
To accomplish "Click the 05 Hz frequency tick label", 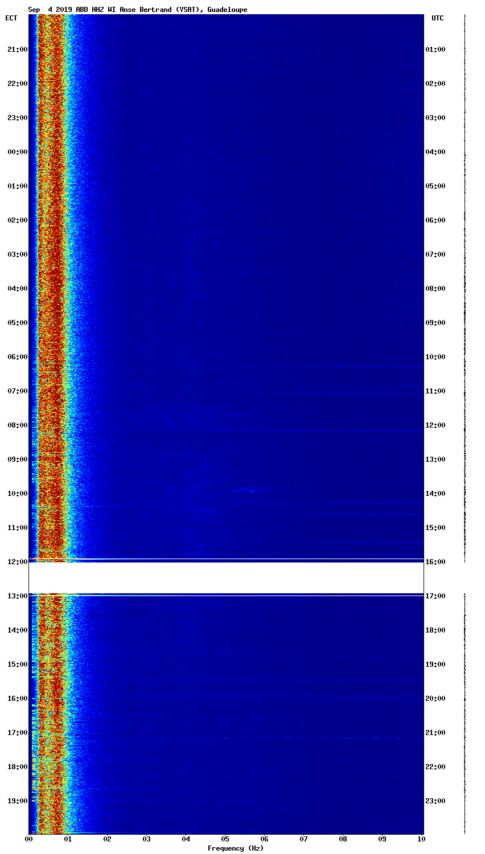I will [225, 839].
